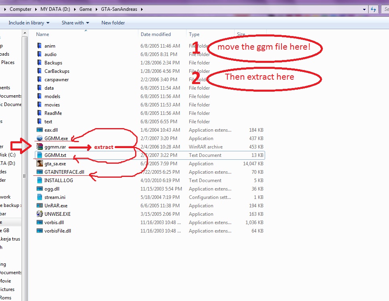
Task: Select the eax.dll file icon
Action: pos(41,130)
